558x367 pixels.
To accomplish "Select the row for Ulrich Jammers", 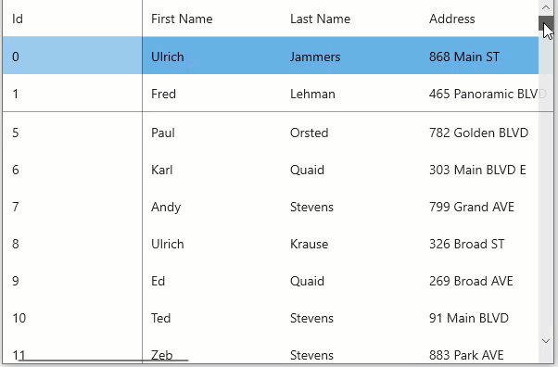I will pos(271,56).
